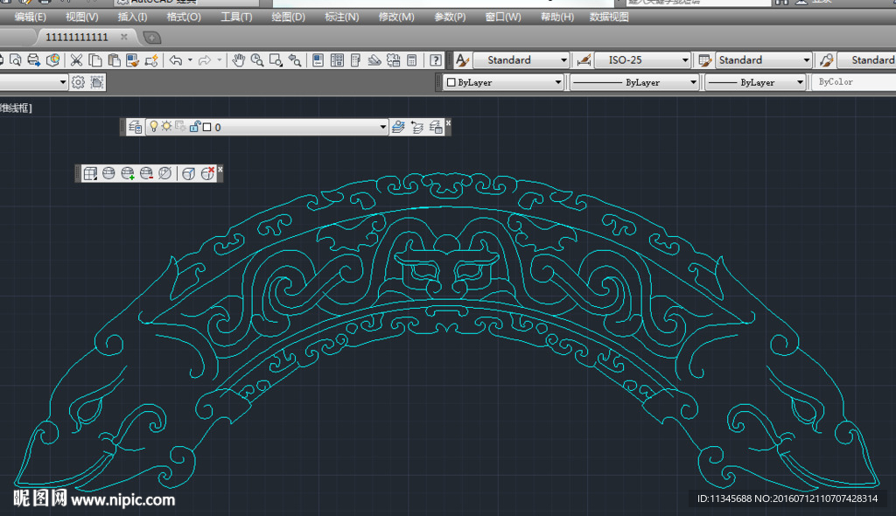Open the Multileader Style manager icon
The height and width of the screenshot is (516, 896).
pos(826,60)
